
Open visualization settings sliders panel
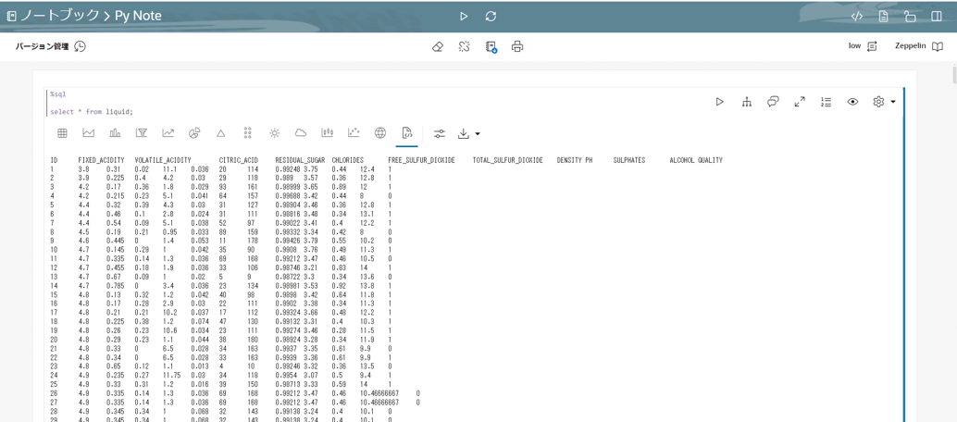pos(440,133)
